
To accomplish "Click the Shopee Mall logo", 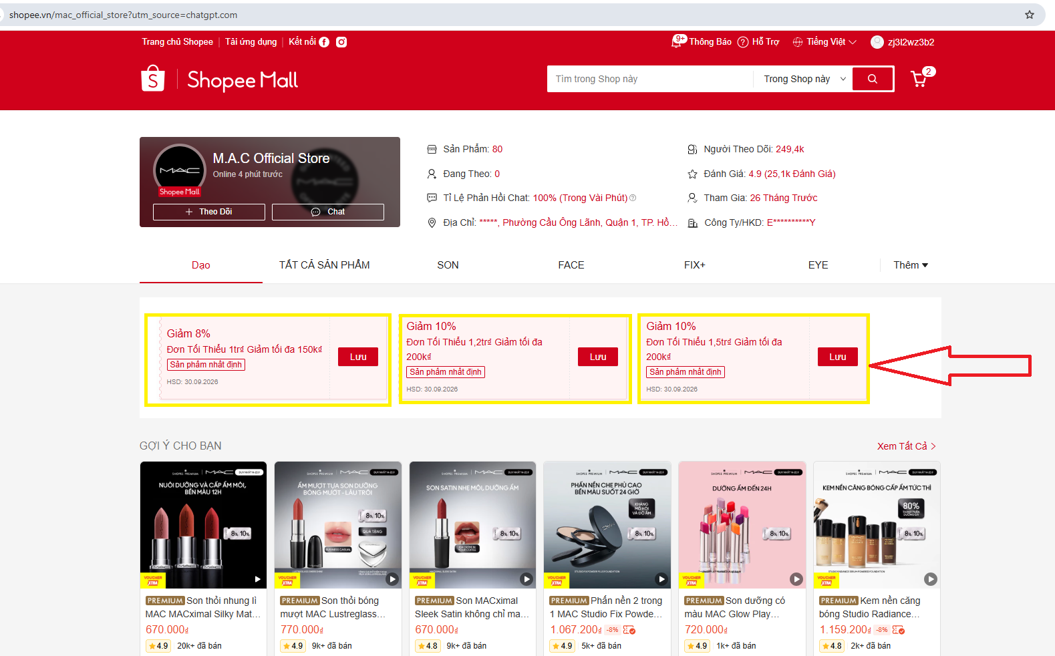I will point(219,79).
